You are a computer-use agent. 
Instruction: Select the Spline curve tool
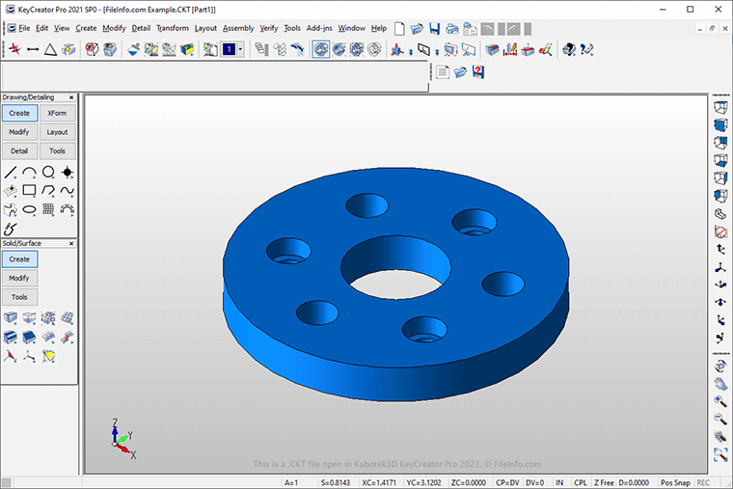(68, 191)
